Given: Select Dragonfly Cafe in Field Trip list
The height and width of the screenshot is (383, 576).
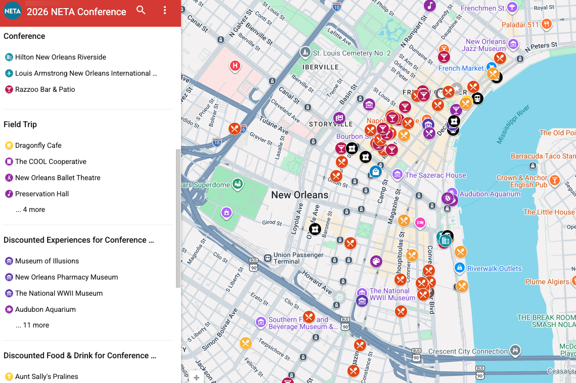Looking at the screenshot, I should (33, 145).
